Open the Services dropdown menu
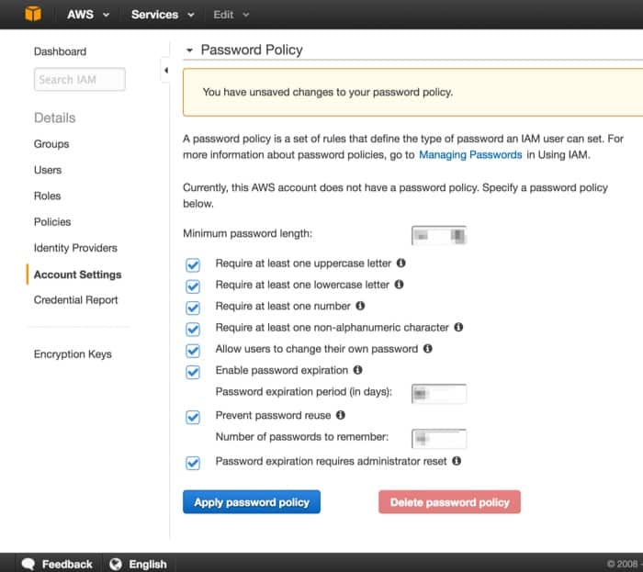Image resolution: width=643 pixels, height=572 pixels. pos(163,15)
